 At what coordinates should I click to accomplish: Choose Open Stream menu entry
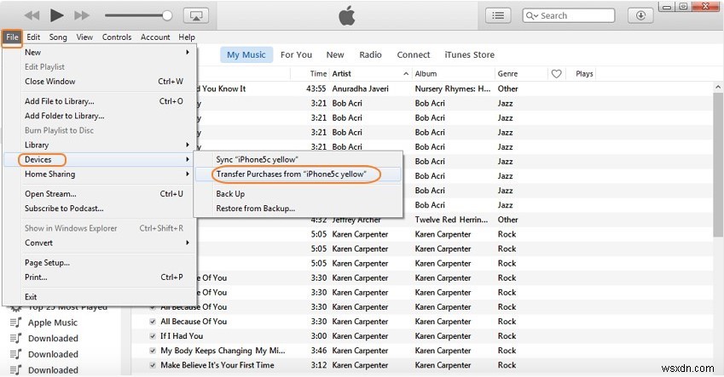point(100,194)
